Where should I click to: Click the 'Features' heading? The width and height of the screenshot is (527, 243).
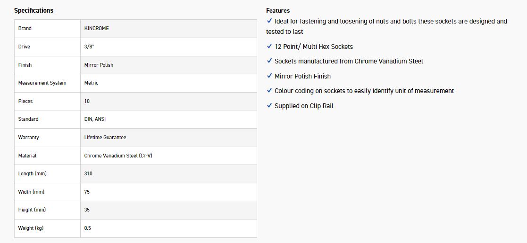[278, 10]
